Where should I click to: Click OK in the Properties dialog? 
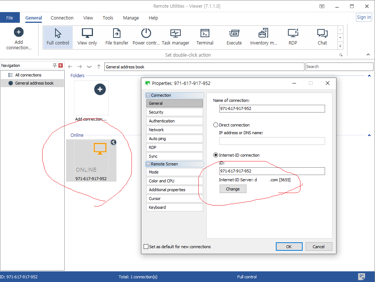coord(289,246)
